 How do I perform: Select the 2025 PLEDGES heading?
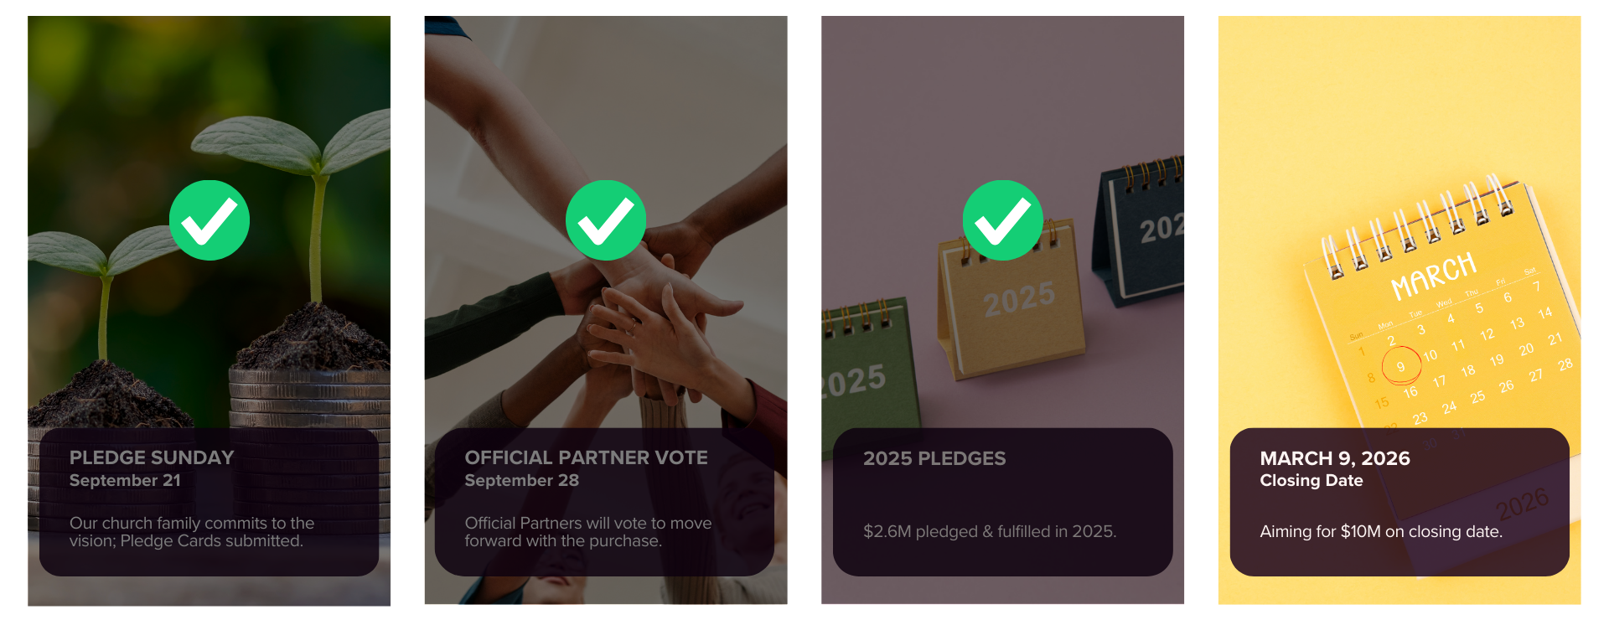tap(934, 458)
